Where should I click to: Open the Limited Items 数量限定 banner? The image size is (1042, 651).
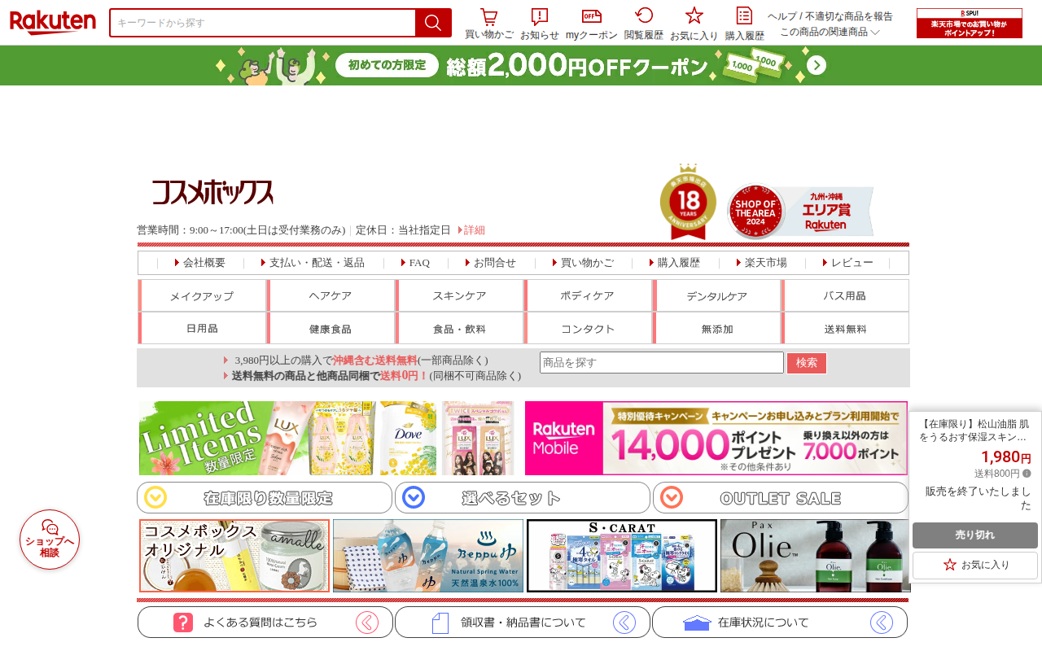[327, 438]
